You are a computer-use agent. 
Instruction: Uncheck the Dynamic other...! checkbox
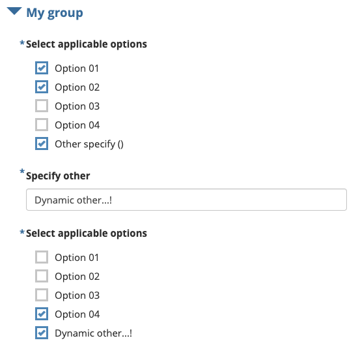pos(42,333)
